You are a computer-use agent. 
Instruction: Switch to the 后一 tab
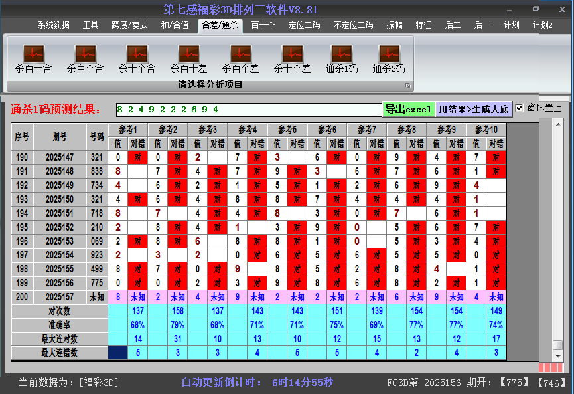tap(482, 25)
